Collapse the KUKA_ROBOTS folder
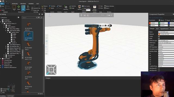Image resolution: width=174 pixels, height=97 pixels. point(4,27)
